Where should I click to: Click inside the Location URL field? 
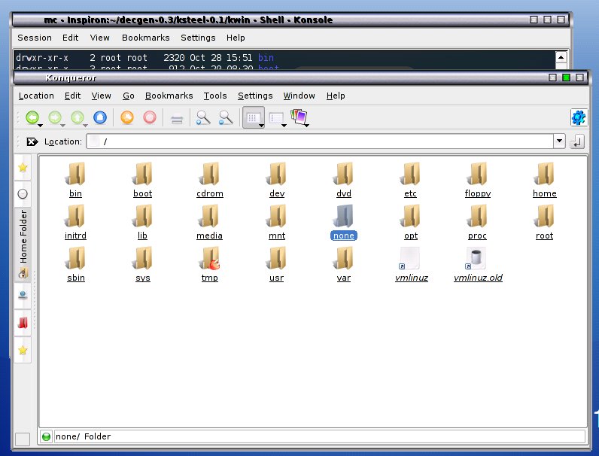[320, 141]
